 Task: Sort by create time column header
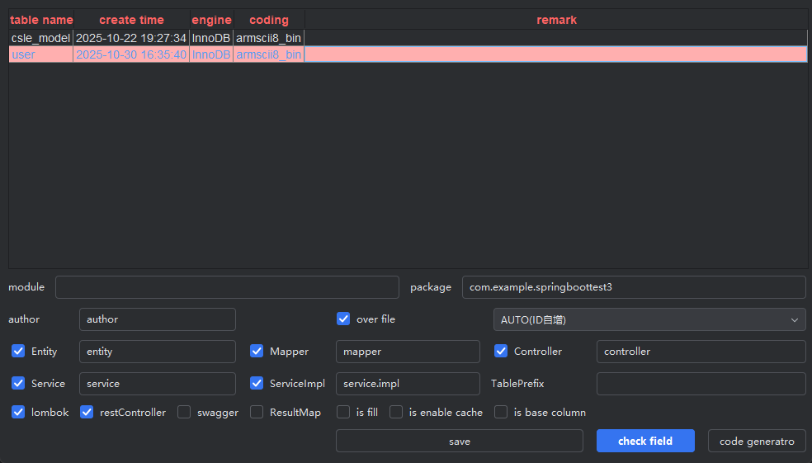pyautogui.click(x=131, y=20)
